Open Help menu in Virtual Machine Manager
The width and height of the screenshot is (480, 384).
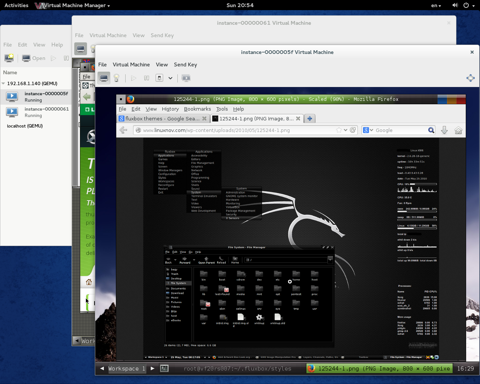coord(57,45)
